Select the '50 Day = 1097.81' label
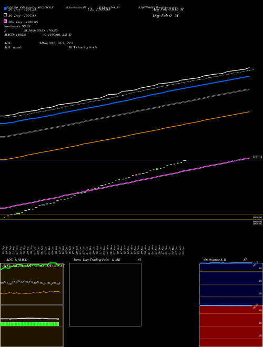Screen dimensions: 263x347 (x=22, y=16)
